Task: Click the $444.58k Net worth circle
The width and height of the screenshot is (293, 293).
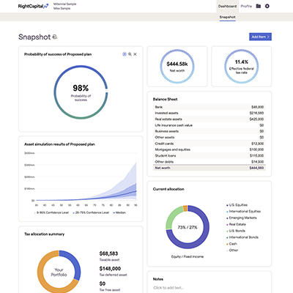Action: pyautogui.click(x=177, y=67)
